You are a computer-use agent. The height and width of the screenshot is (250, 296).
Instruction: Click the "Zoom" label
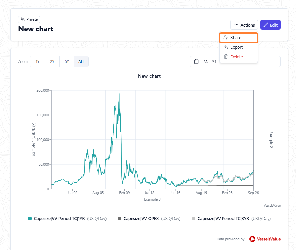click(23, 61)
